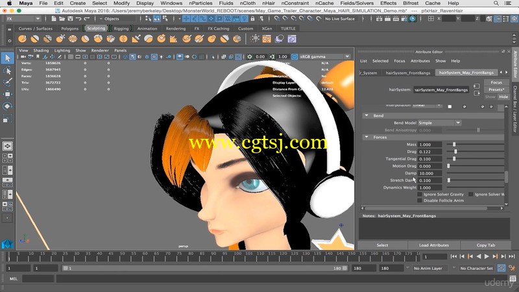The width and height of the screenshot is (519, 292).
Task: Enable Disable Follicle Anim checkbox
Action: [420, 201]
